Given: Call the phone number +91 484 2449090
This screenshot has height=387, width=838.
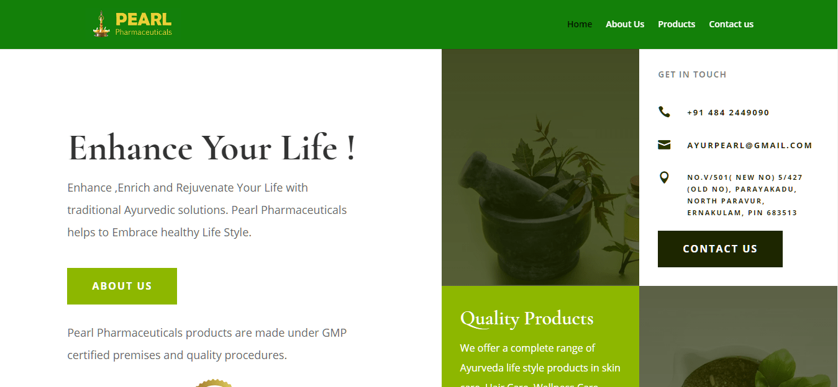Looking at the screenshot, I should click(x=728, y=112).
